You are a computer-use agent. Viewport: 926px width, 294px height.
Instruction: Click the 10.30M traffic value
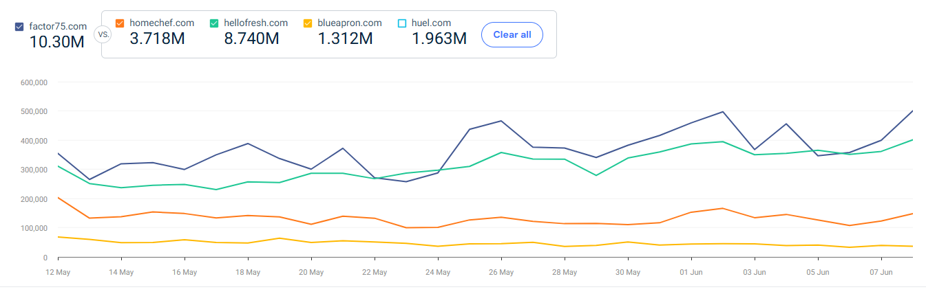coord(57,42)
